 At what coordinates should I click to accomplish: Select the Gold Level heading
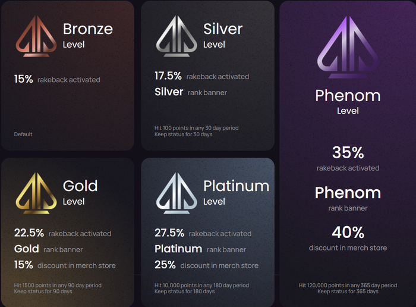[x=80, y=192]
